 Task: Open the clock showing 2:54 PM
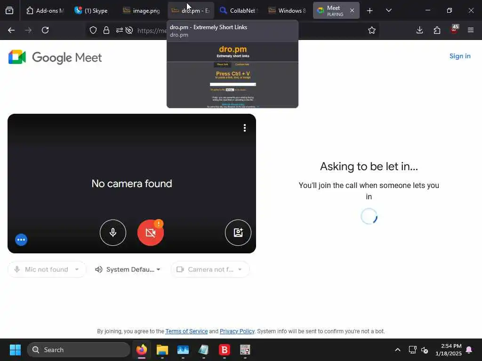[x=448, y=350]
